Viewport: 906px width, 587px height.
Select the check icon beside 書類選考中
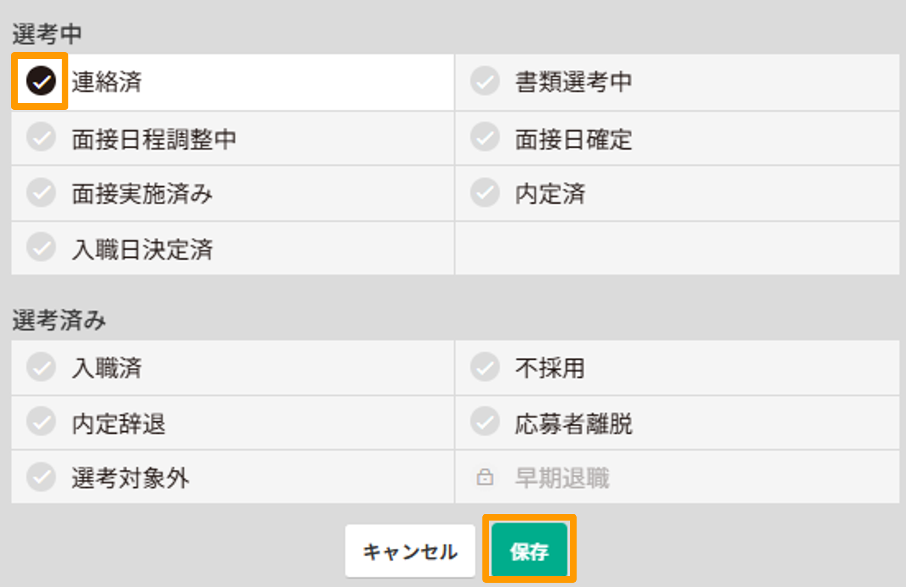pyautogui.click(x=484, y=81)
